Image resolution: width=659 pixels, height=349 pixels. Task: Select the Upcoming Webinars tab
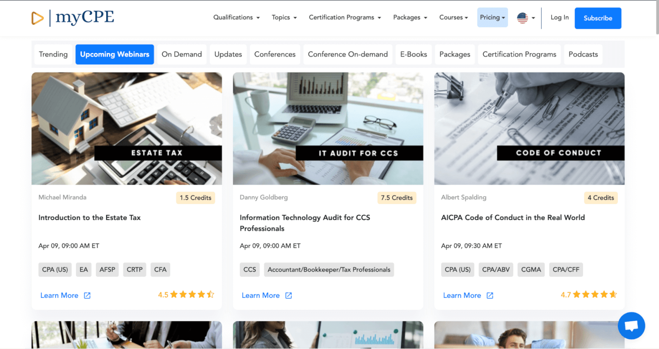(115, 54)
